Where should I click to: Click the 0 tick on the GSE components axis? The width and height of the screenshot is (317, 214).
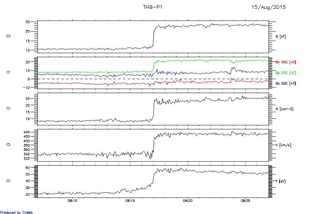[29, 79]
